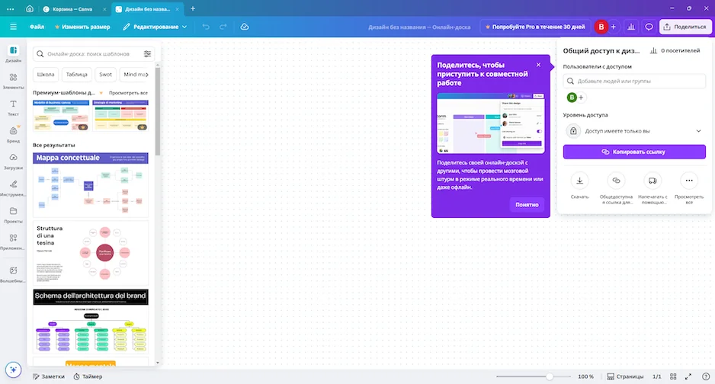
Task: Click the 100 % zoom value
Action: 586,376
